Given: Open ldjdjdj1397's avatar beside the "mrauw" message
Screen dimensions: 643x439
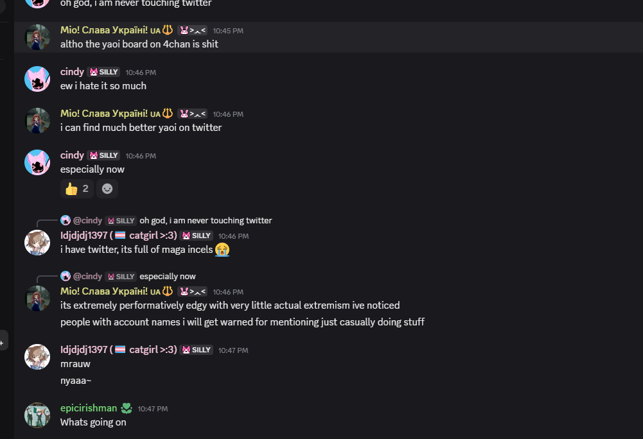Looking at the screenshot, I should (x=37, y=357).
